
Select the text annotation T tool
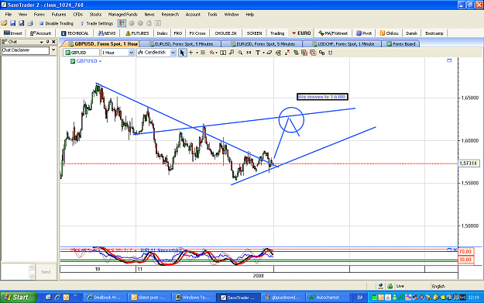[258, 53]
